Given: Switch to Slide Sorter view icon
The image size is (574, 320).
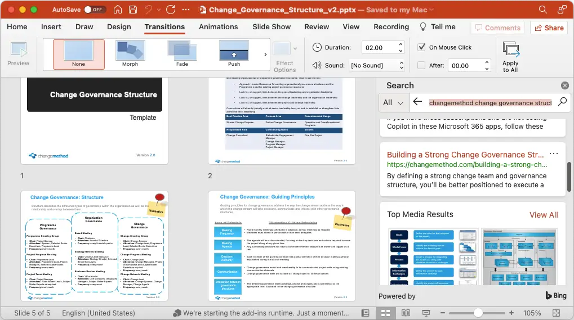Looking at the screenshot, I should click(x=385, y=313).
